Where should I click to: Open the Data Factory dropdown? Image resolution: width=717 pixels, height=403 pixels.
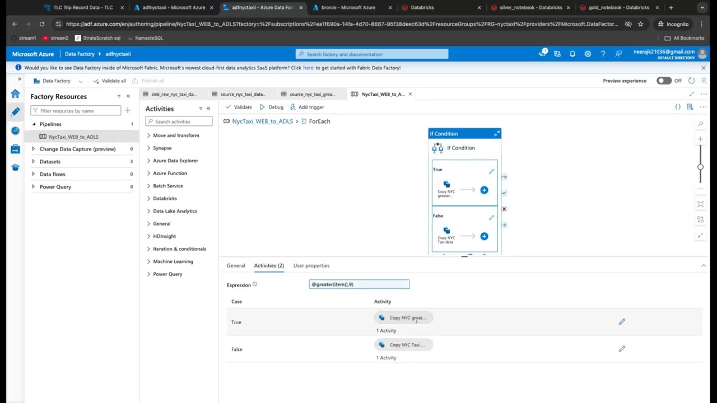tap(58, 81)
